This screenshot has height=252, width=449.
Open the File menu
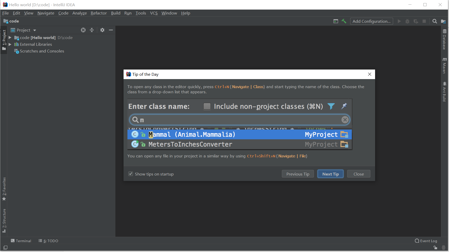pos(5,13)
